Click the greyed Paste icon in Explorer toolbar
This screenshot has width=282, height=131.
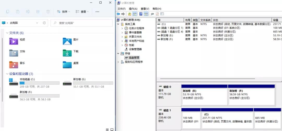[x=18, y=12]
